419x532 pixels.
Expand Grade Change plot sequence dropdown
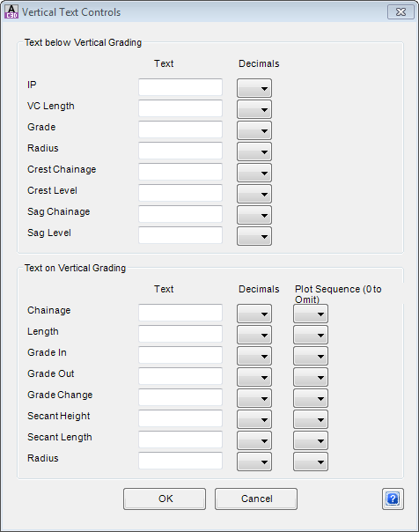pos(311,398)
